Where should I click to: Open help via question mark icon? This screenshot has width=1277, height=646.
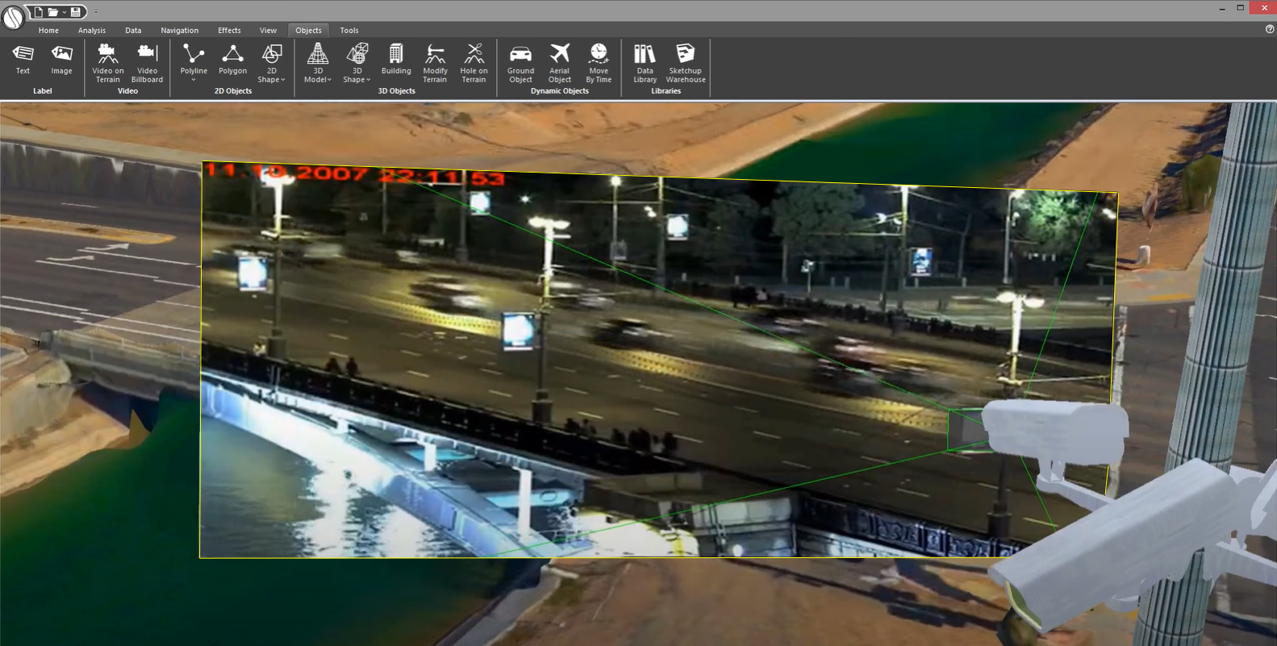coord(1270,29)
